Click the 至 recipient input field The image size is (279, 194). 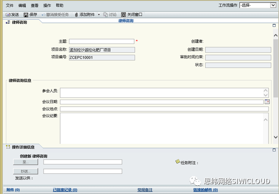(83, 162)
